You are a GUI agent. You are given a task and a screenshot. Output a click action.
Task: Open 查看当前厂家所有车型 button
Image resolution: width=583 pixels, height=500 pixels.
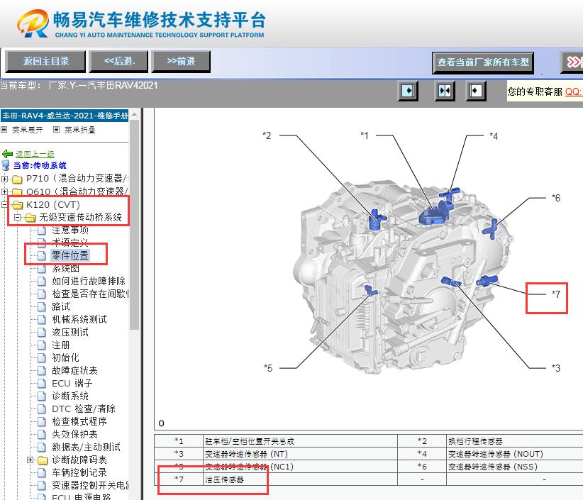(483, 62)
